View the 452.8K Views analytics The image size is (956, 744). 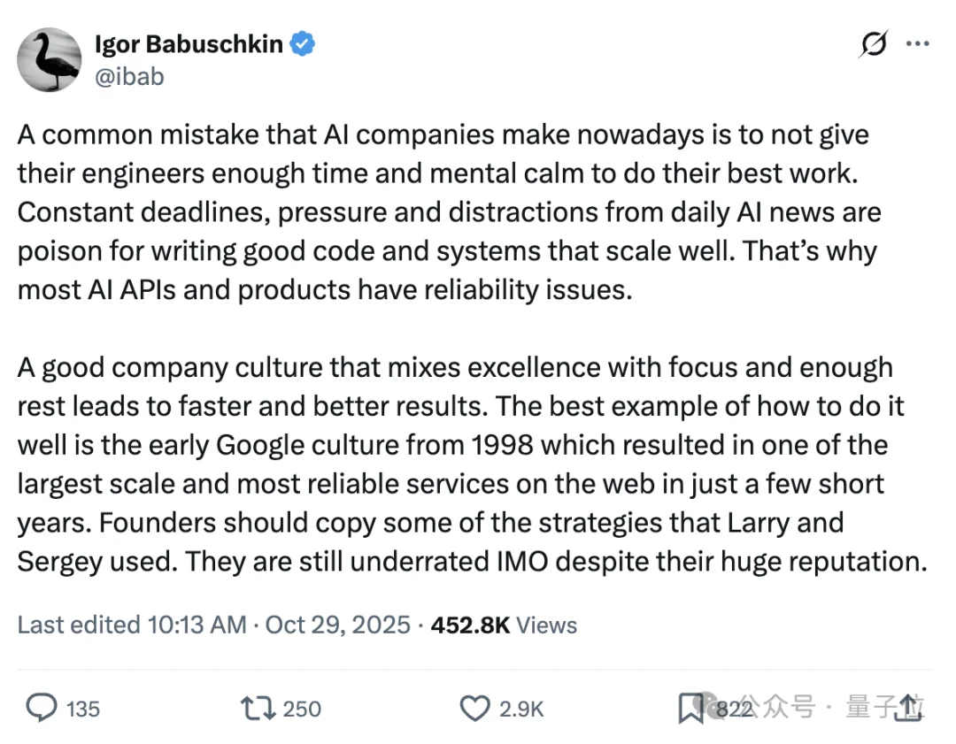point(503,625)
